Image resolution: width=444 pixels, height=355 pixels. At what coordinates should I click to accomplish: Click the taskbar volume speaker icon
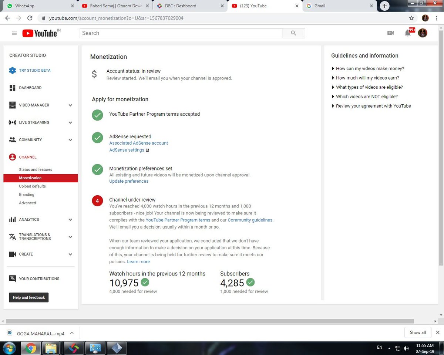click(406, 348)
